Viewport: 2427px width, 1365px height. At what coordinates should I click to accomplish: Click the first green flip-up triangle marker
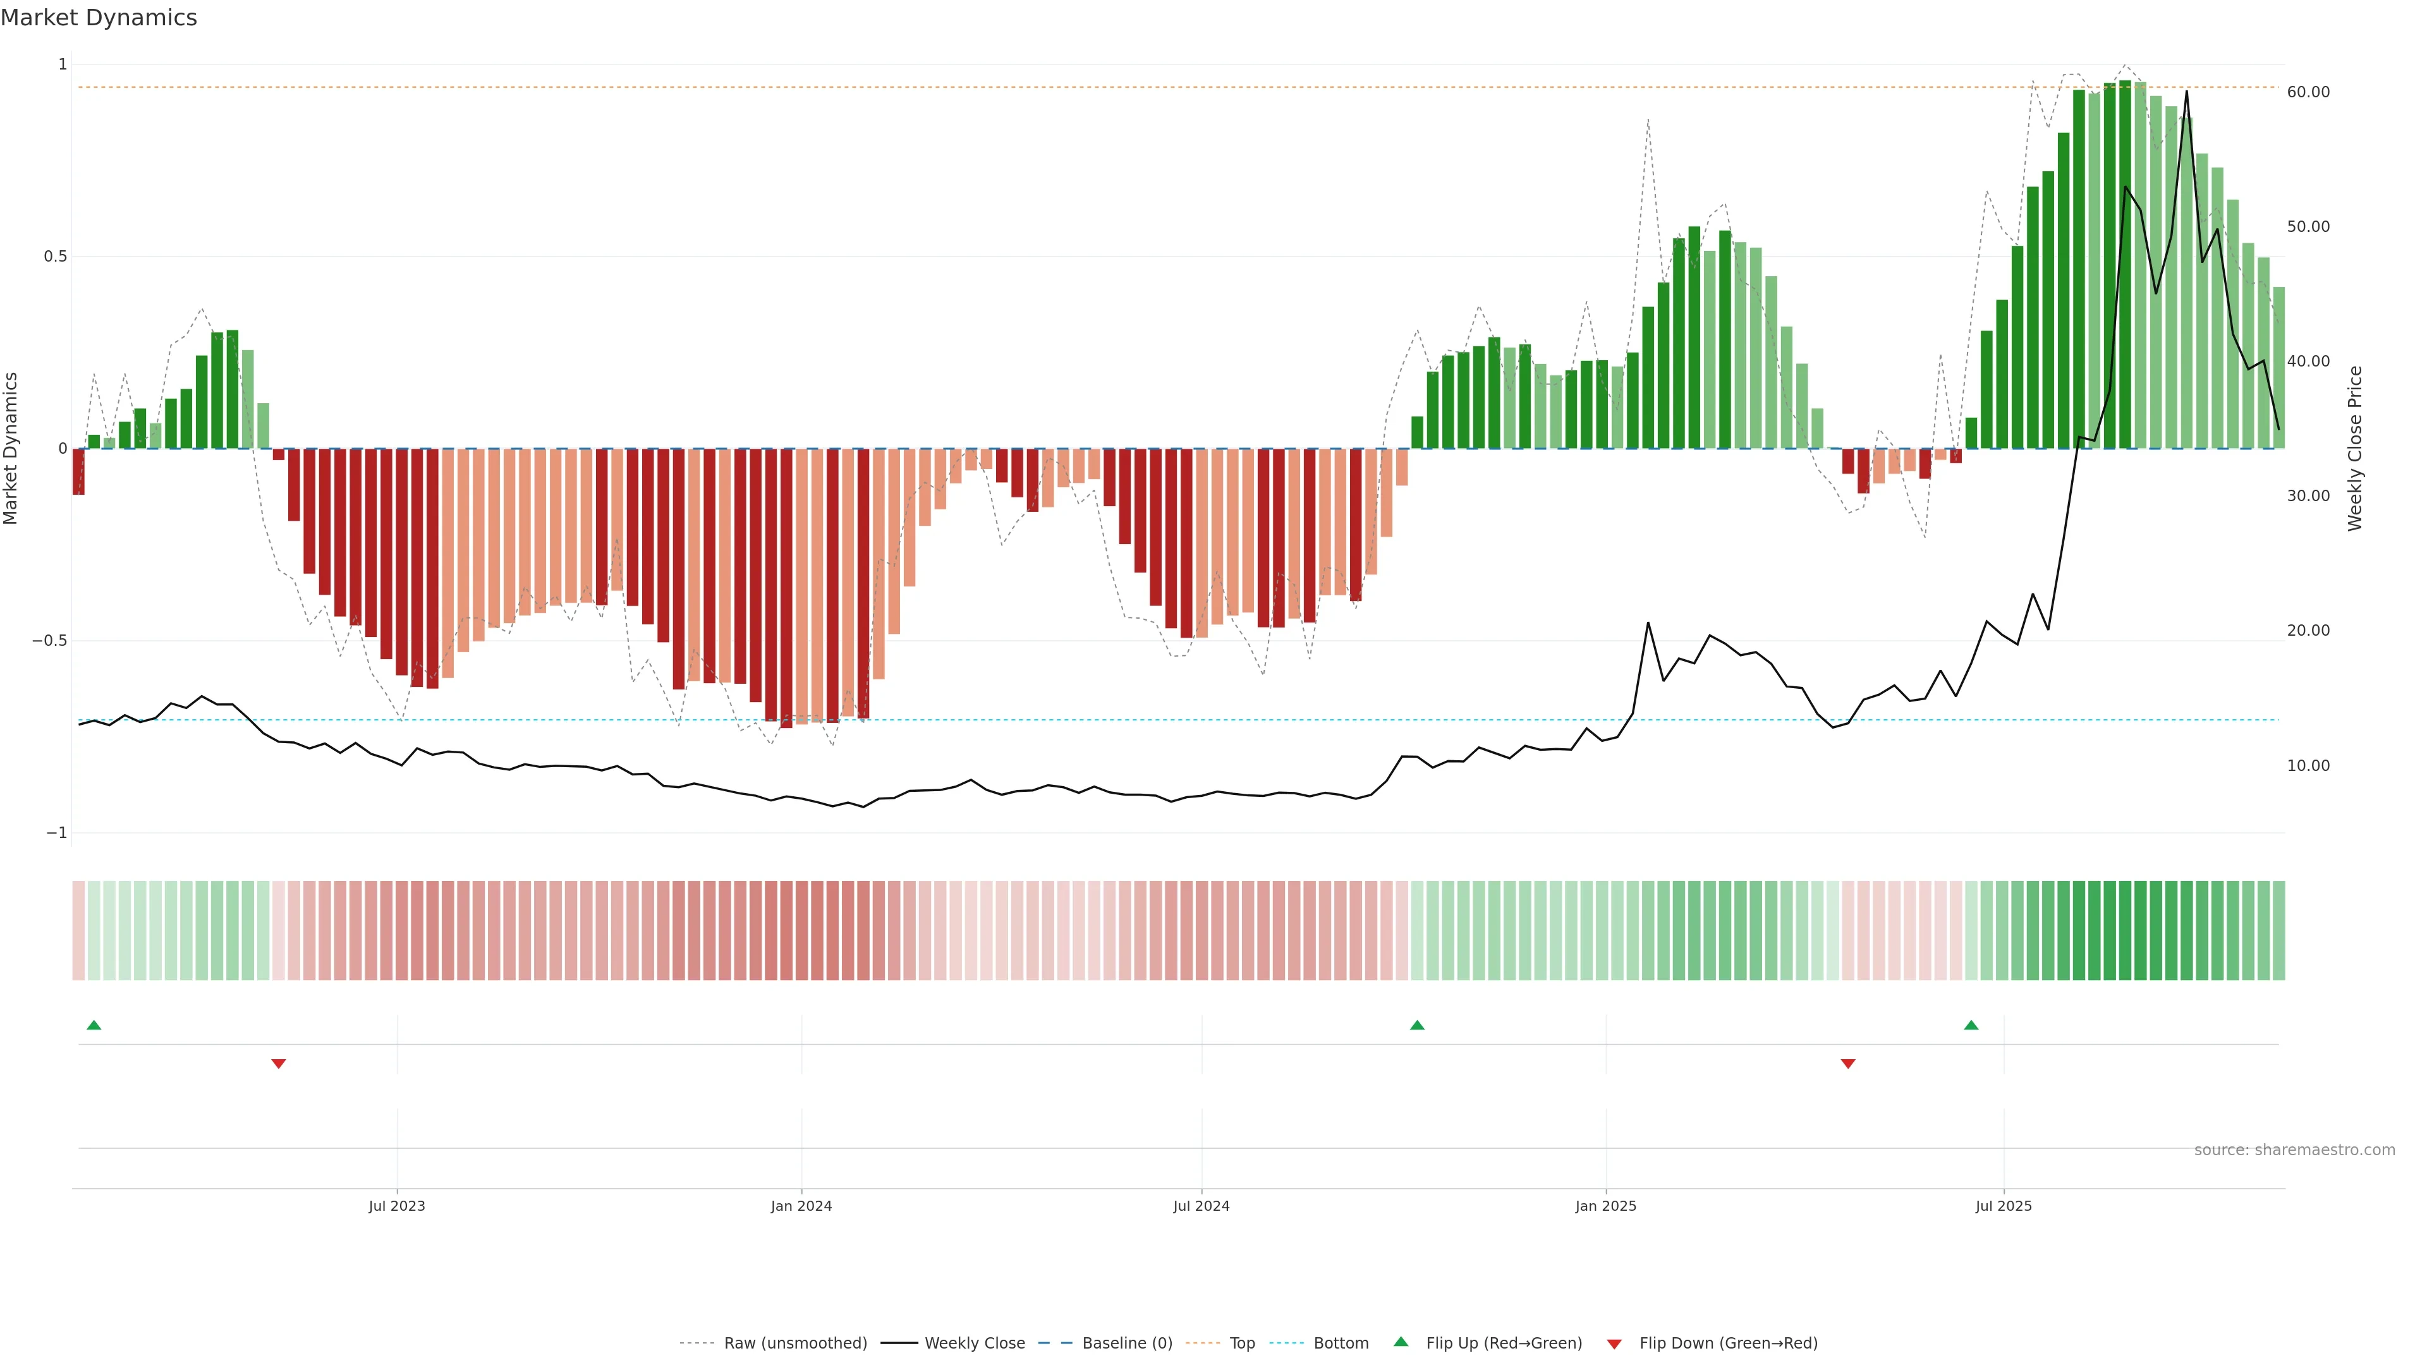click(94, 1025)
